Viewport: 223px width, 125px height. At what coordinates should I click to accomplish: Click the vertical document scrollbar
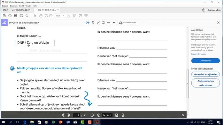[188, 84]
